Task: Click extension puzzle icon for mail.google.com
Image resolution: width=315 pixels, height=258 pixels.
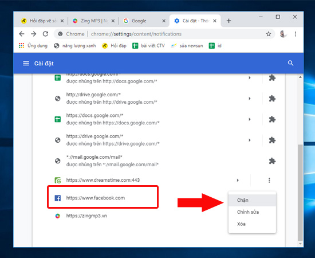Action: click(272, 161)
